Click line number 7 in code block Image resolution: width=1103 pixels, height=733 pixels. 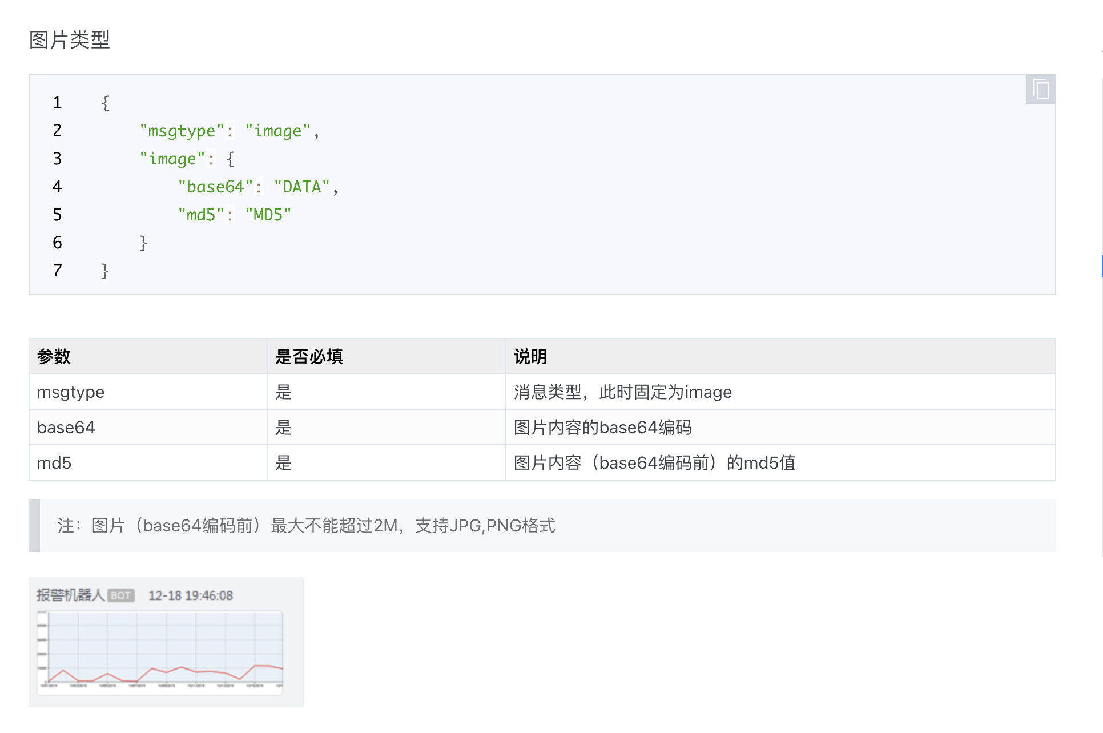point(57,271)
